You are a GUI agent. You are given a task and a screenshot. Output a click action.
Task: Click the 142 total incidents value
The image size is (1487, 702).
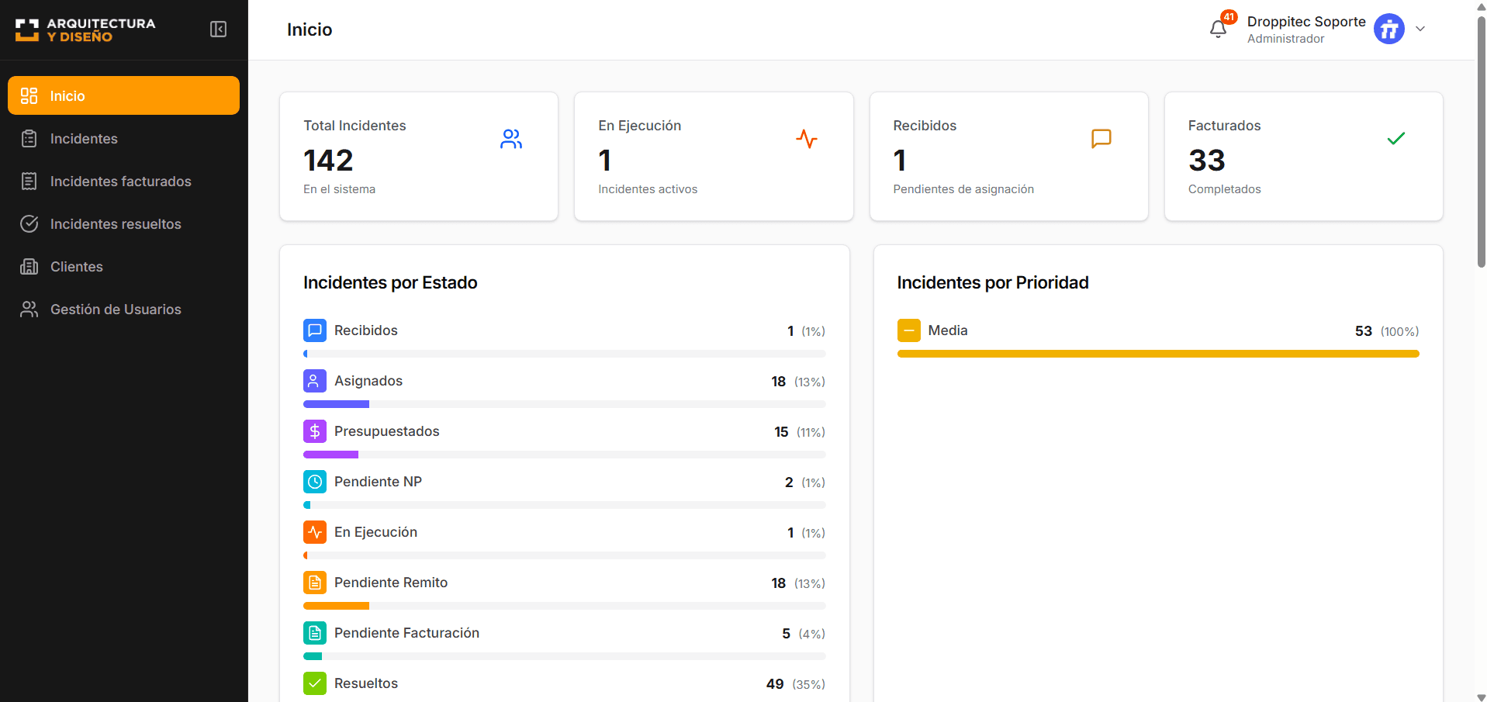[328, 161]
